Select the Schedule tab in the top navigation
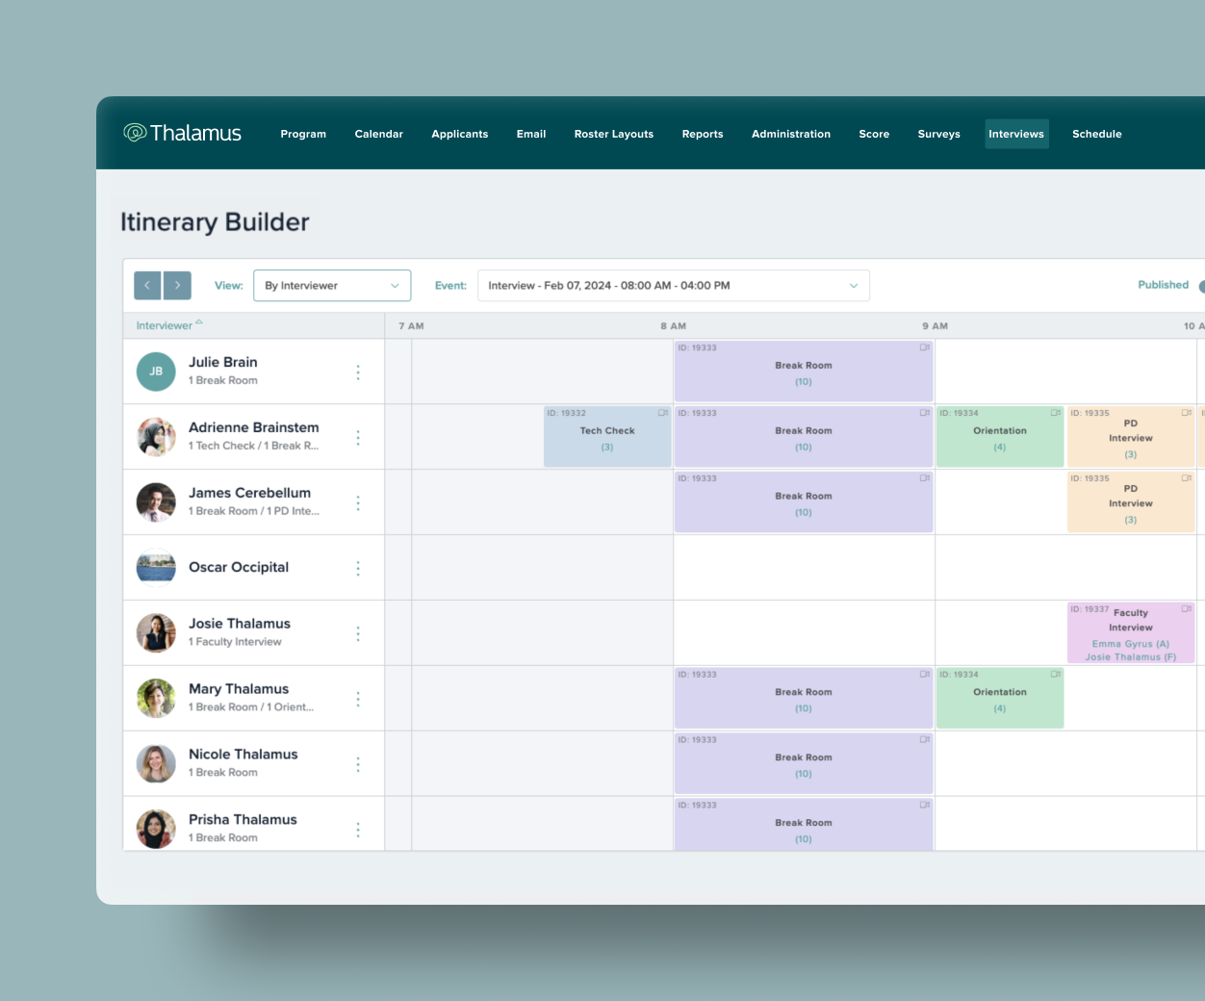 pyautogui.click(x=1096, y=134)
